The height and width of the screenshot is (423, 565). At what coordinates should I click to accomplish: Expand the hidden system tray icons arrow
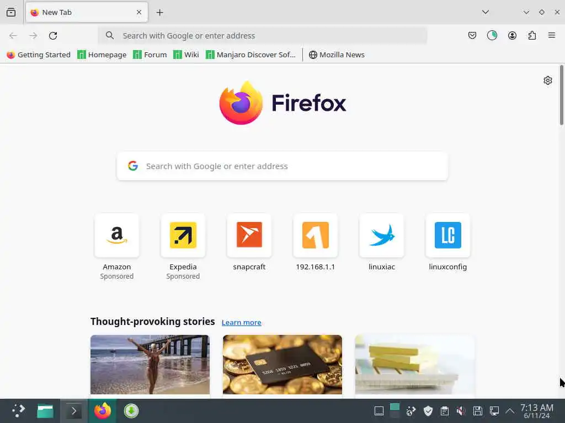tap(510, 411)
